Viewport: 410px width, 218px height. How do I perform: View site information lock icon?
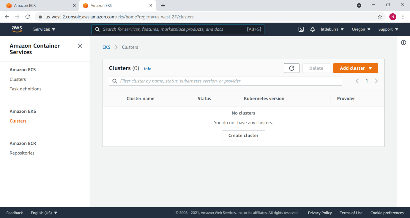40,17
